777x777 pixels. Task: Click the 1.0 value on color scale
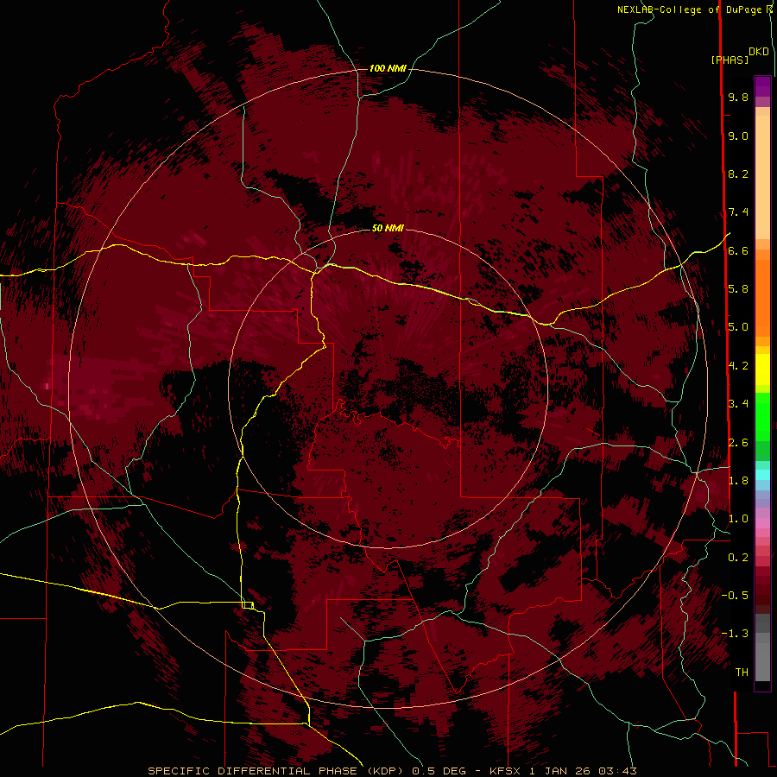point(738,519)
